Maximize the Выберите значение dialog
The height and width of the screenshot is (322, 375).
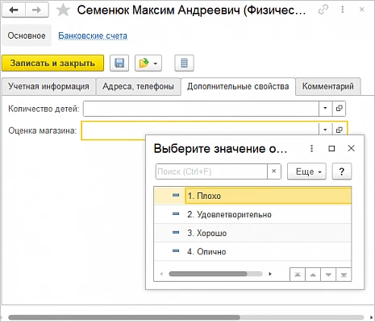click(331, 148)
